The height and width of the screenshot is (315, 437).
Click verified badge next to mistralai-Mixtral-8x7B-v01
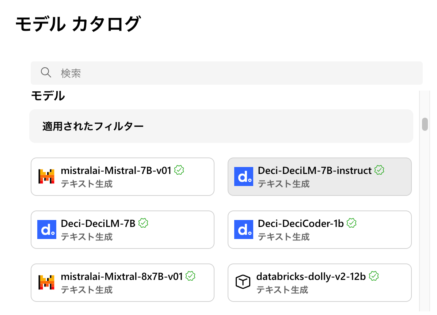[x=190, y=276]
